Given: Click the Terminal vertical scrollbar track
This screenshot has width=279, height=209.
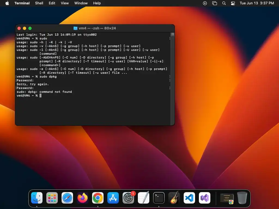Looking at the screenshot, I should coord(172,80).
